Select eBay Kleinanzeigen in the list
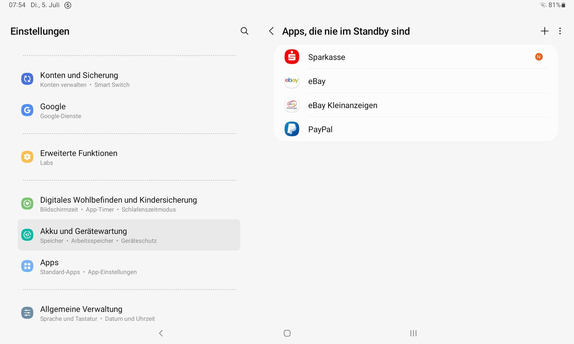The width and height of the screenshot is (574, 344). (x=416, y=105)
